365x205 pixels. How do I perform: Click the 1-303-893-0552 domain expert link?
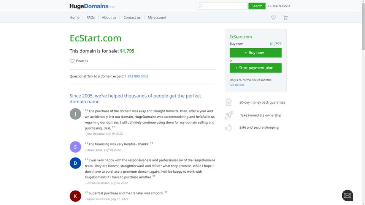pyautogui.click(x=136, y=76)
